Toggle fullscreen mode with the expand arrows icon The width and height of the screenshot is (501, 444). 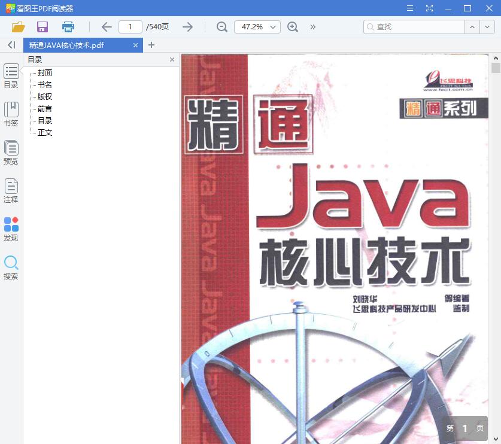tap(429, 8)
